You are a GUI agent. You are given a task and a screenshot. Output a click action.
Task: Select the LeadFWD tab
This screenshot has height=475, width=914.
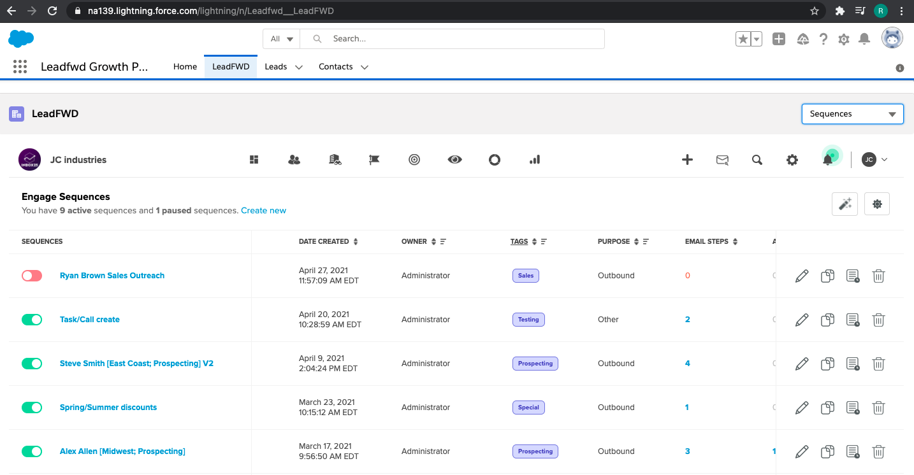pyautogui.click(x=231, y=67)
